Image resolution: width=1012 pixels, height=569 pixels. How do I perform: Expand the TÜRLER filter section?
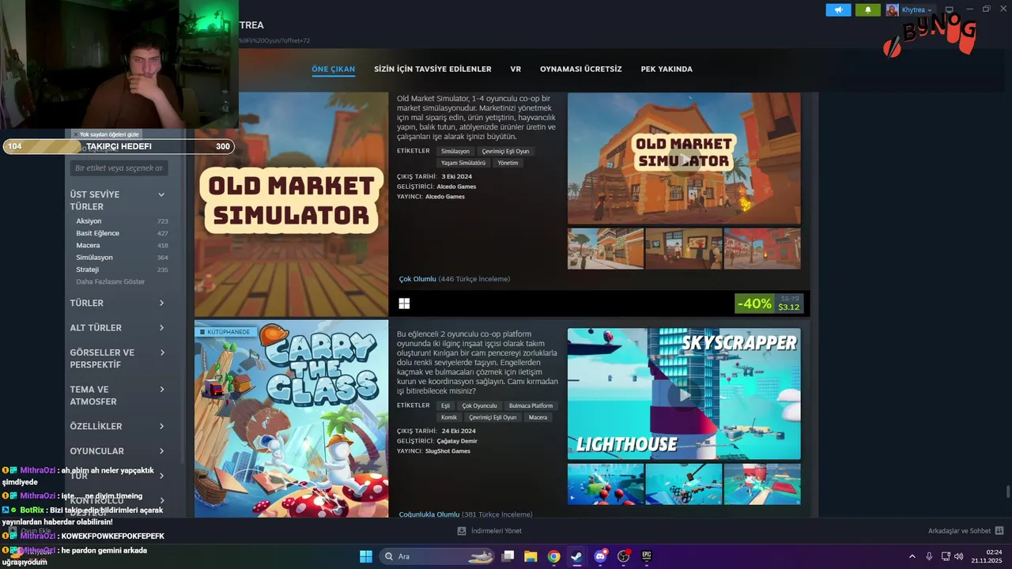(118, 303)
